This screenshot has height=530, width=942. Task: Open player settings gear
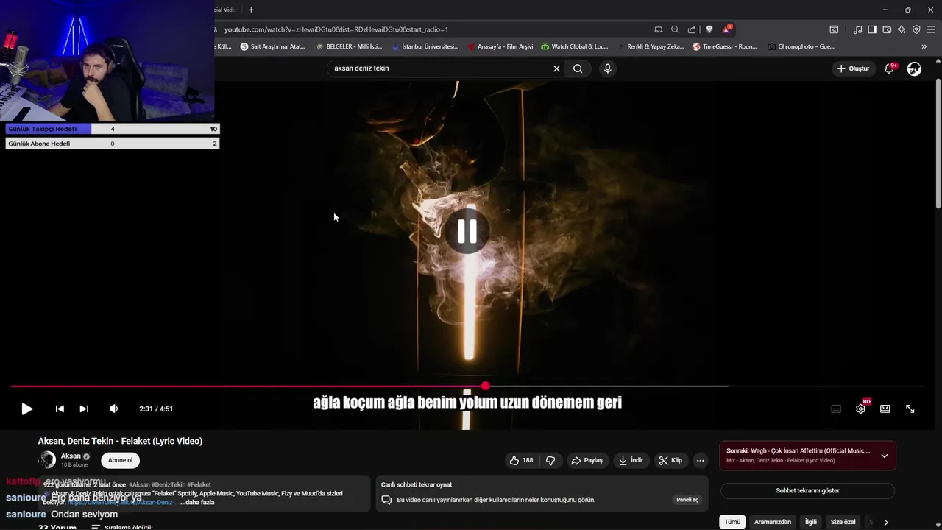coord(860,409)
